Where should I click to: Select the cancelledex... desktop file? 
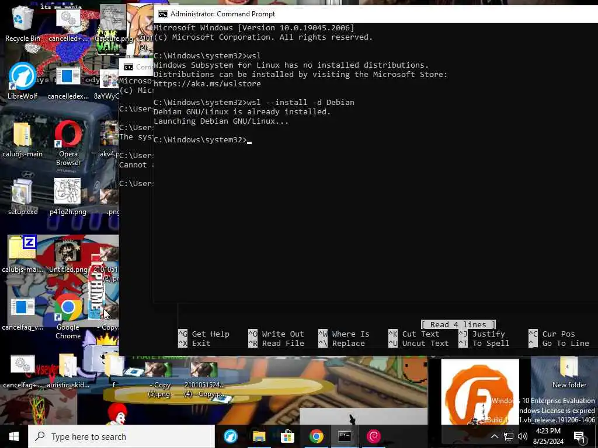tap(68, 82)
